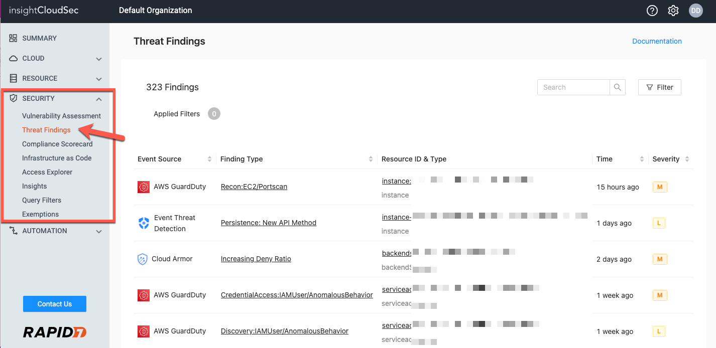
Task: Open Exemptions
Action: pos(40,214)
